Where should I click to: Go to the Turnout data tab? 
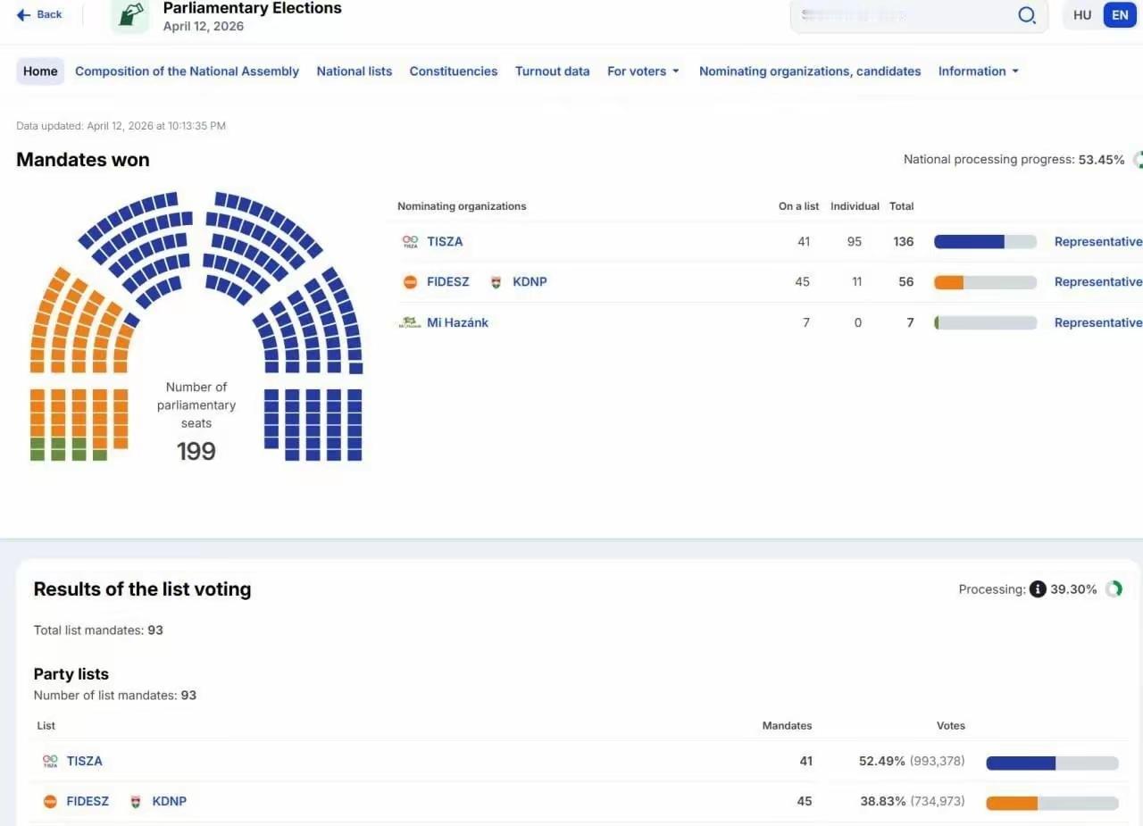(x=552, y=71)
